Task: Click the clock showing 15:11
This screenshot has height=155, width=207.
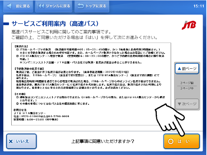Action: (x=199, y=6)
